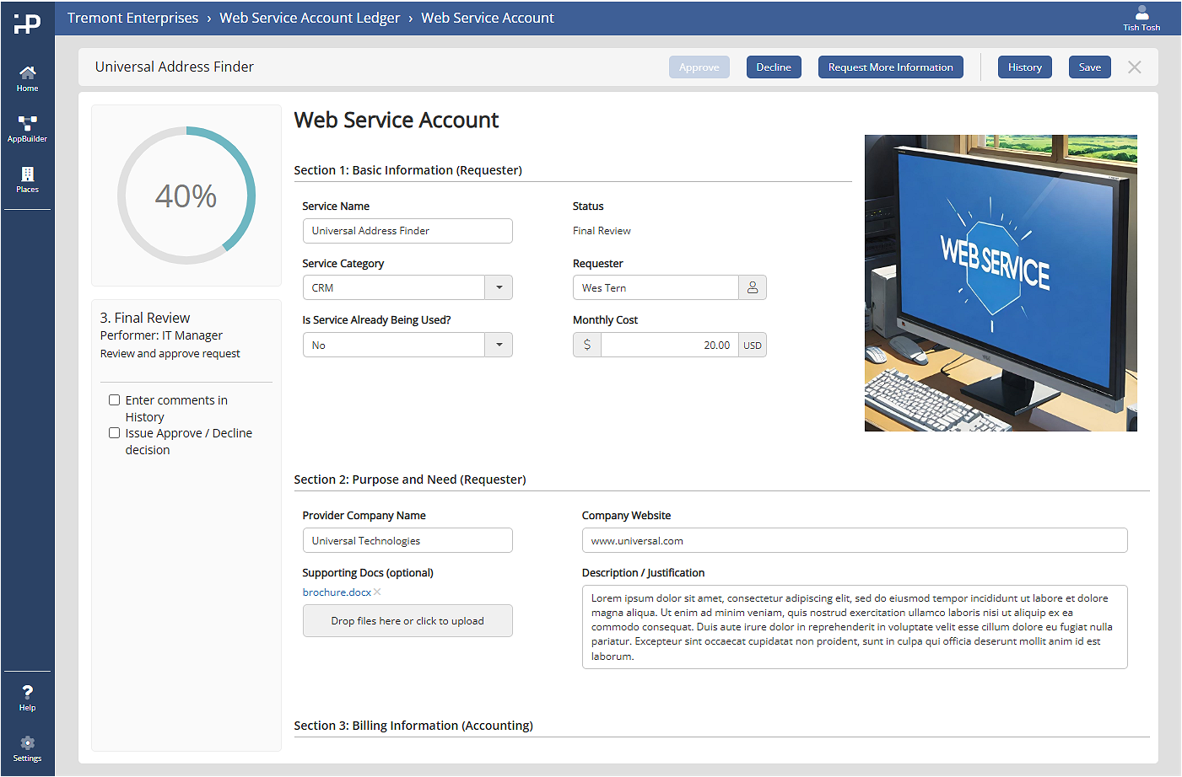Remove brochure.docx using its x icon
This screenshot has width=1182, height=777.
point(377,592)
